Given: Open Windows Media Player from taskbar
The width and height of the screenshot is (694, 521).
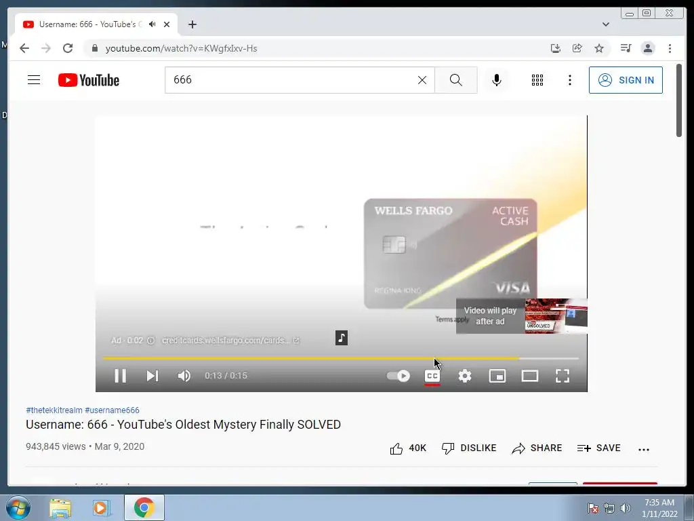Looking at the screenshot, I should pyautogui.click(x=101, y=507).
